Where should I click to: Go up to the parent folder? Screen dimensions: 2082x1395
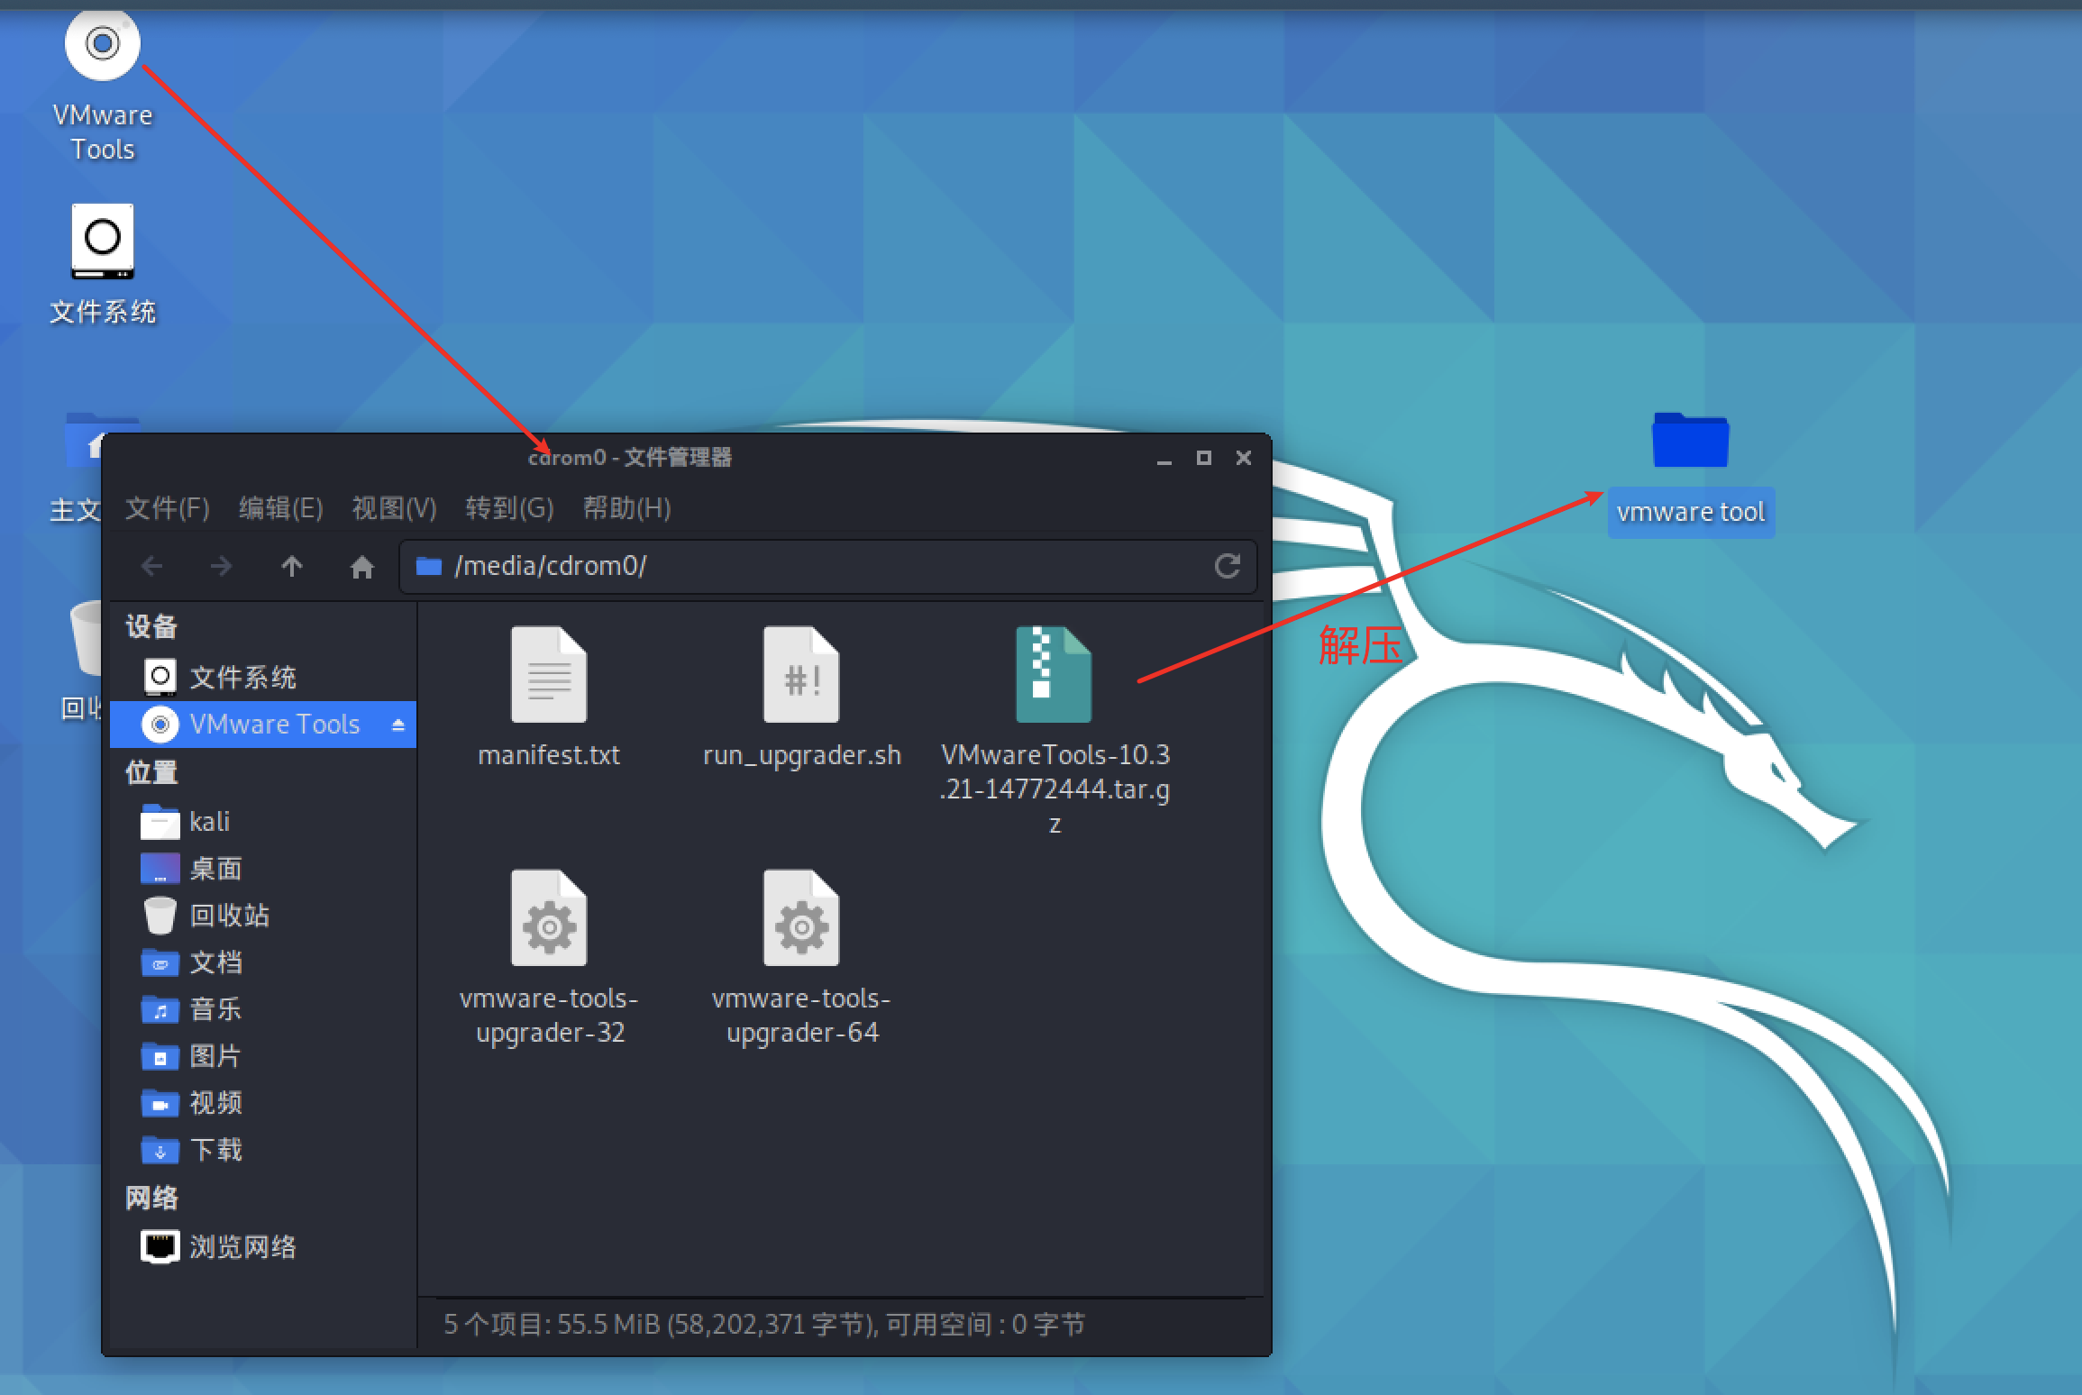coord(291,566)
